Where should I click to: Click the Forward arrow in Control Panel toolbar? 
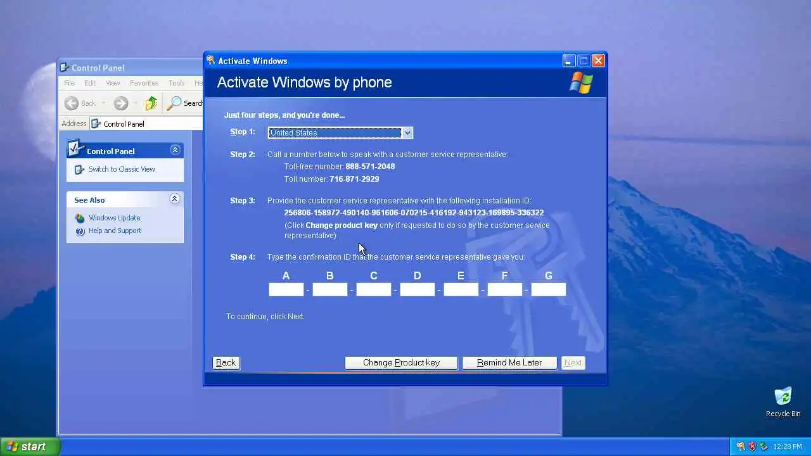click(121, 103)
